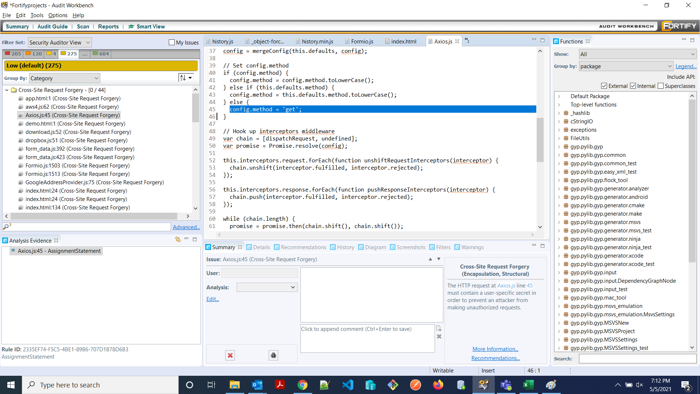700x394 pixels.
Task: Uncheck the External API checkbox
Action: [x=604, y=86]
